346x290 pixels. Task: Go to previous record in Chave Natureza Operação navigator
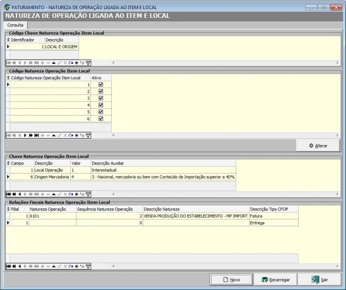coord(19,194)
